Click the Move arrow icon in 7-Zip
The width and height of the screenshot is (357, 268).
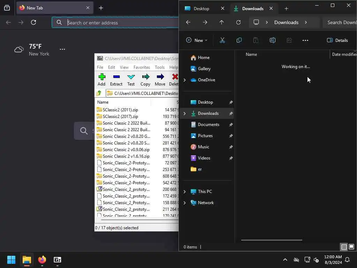(160, 80)
